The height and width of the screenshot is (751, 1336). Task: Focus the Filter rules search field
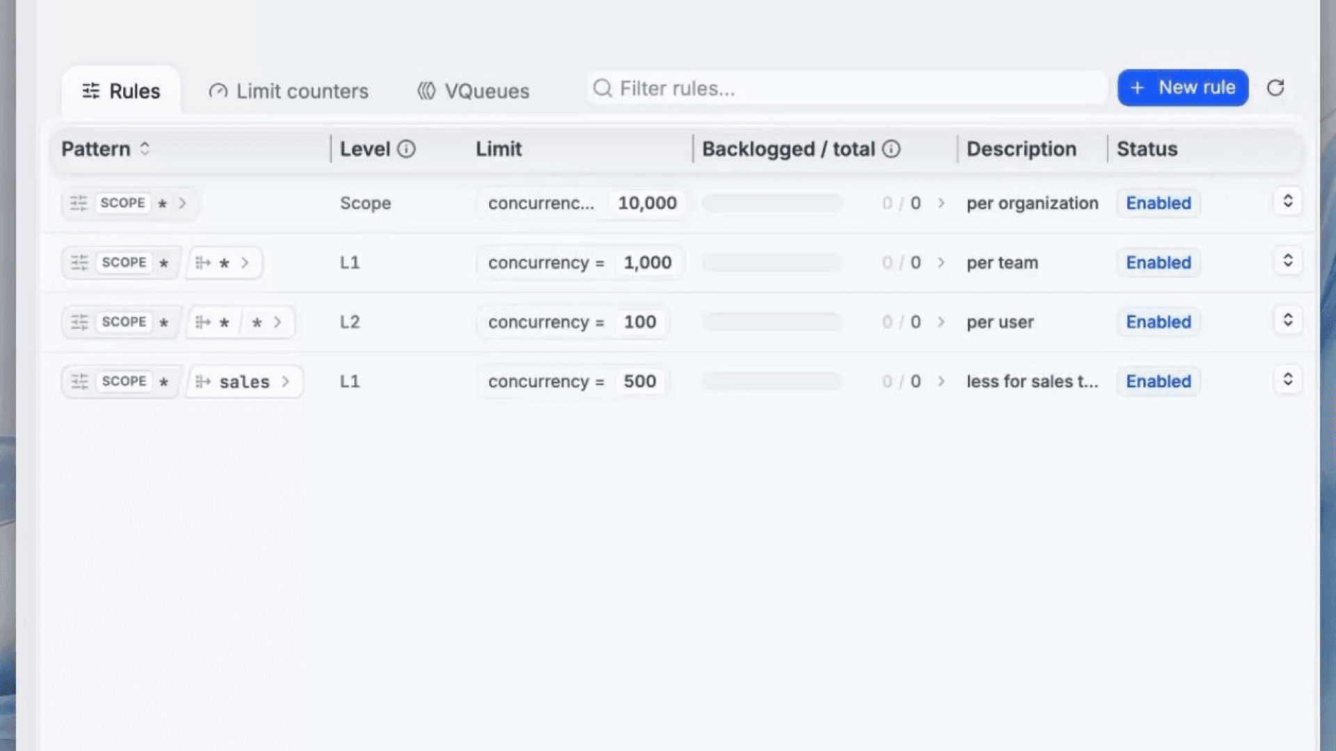point(847,88)
